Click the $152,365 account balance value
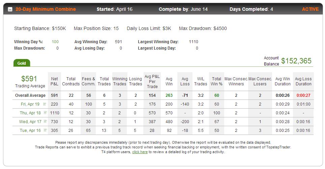 296,61
